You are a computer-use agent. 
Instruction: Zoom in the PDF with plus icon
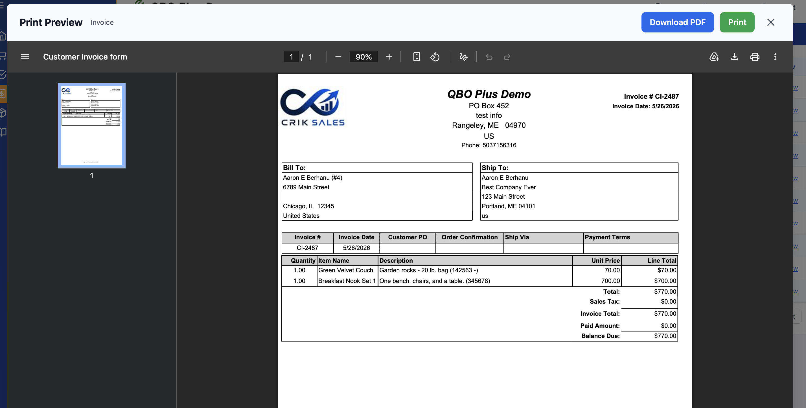click(x=389, y=57)
